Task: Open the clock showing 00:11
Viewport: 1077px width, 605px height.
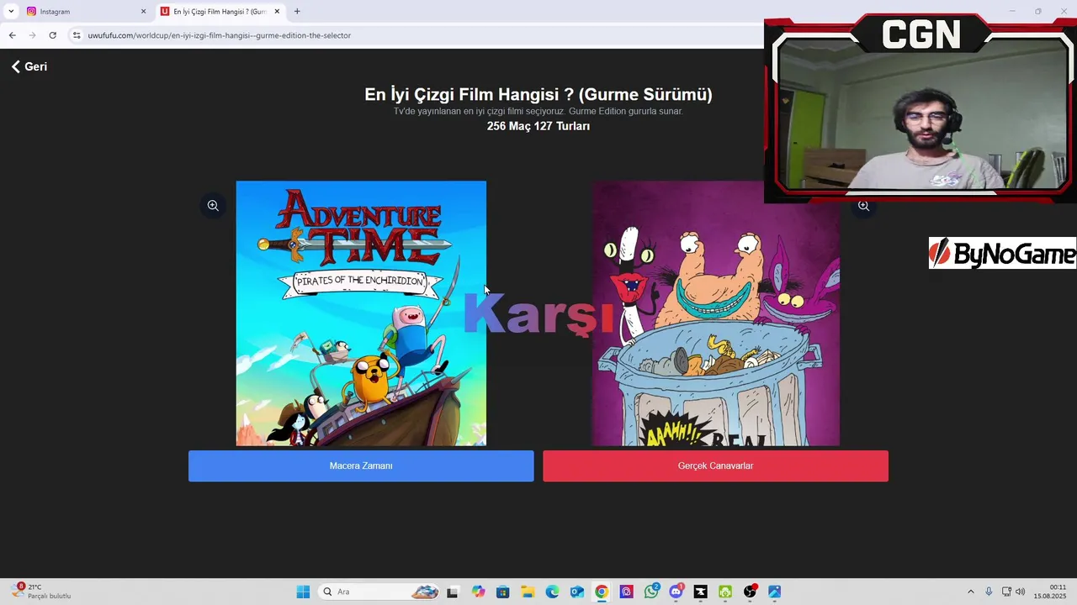Action: 1050,592
